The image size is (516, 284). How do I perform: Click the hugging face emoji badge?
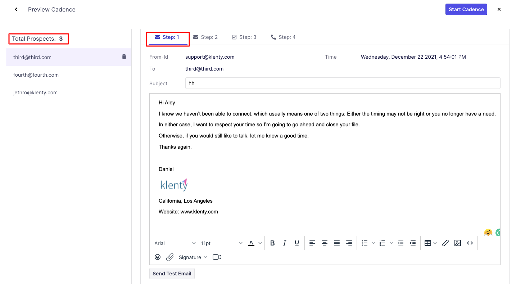(x=488, y=233)
